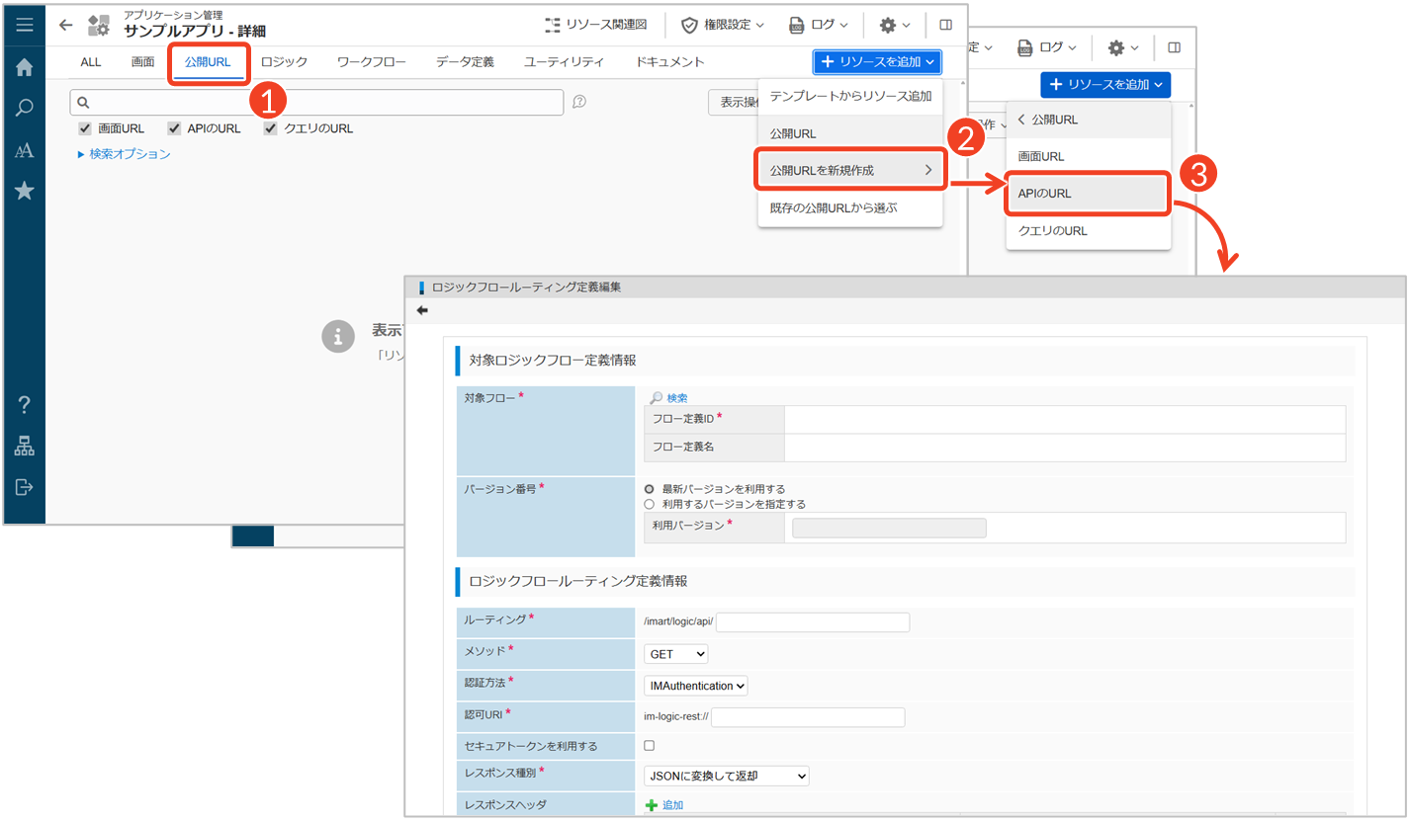Click the star favorites icon in sidebar
This screenshot has width=1409, height=822.
click(x=25, y=191)
